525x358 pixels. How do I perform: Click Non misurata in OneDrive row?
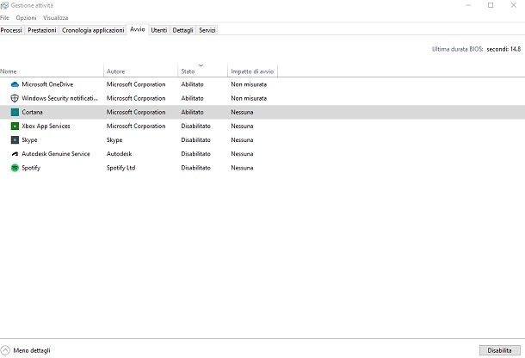(x=249, y=84)
